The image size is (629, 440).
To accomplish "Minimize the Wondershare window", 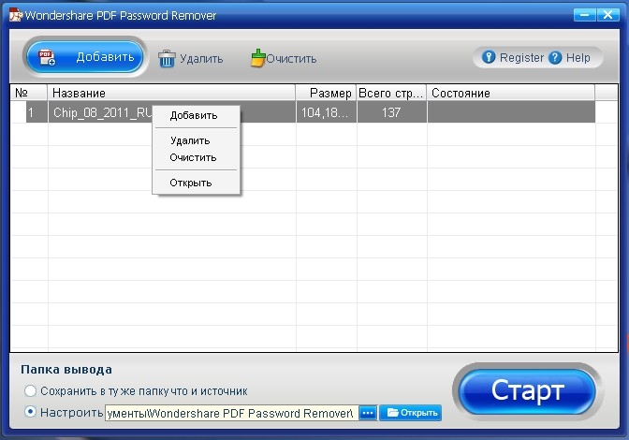I will (x=584, y=15).
